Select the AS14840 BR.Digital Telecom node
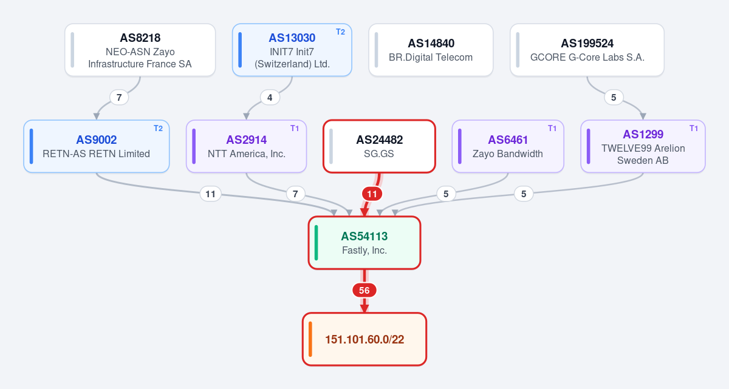The width and height of the screenshot is (729, 389). point(431,50)
